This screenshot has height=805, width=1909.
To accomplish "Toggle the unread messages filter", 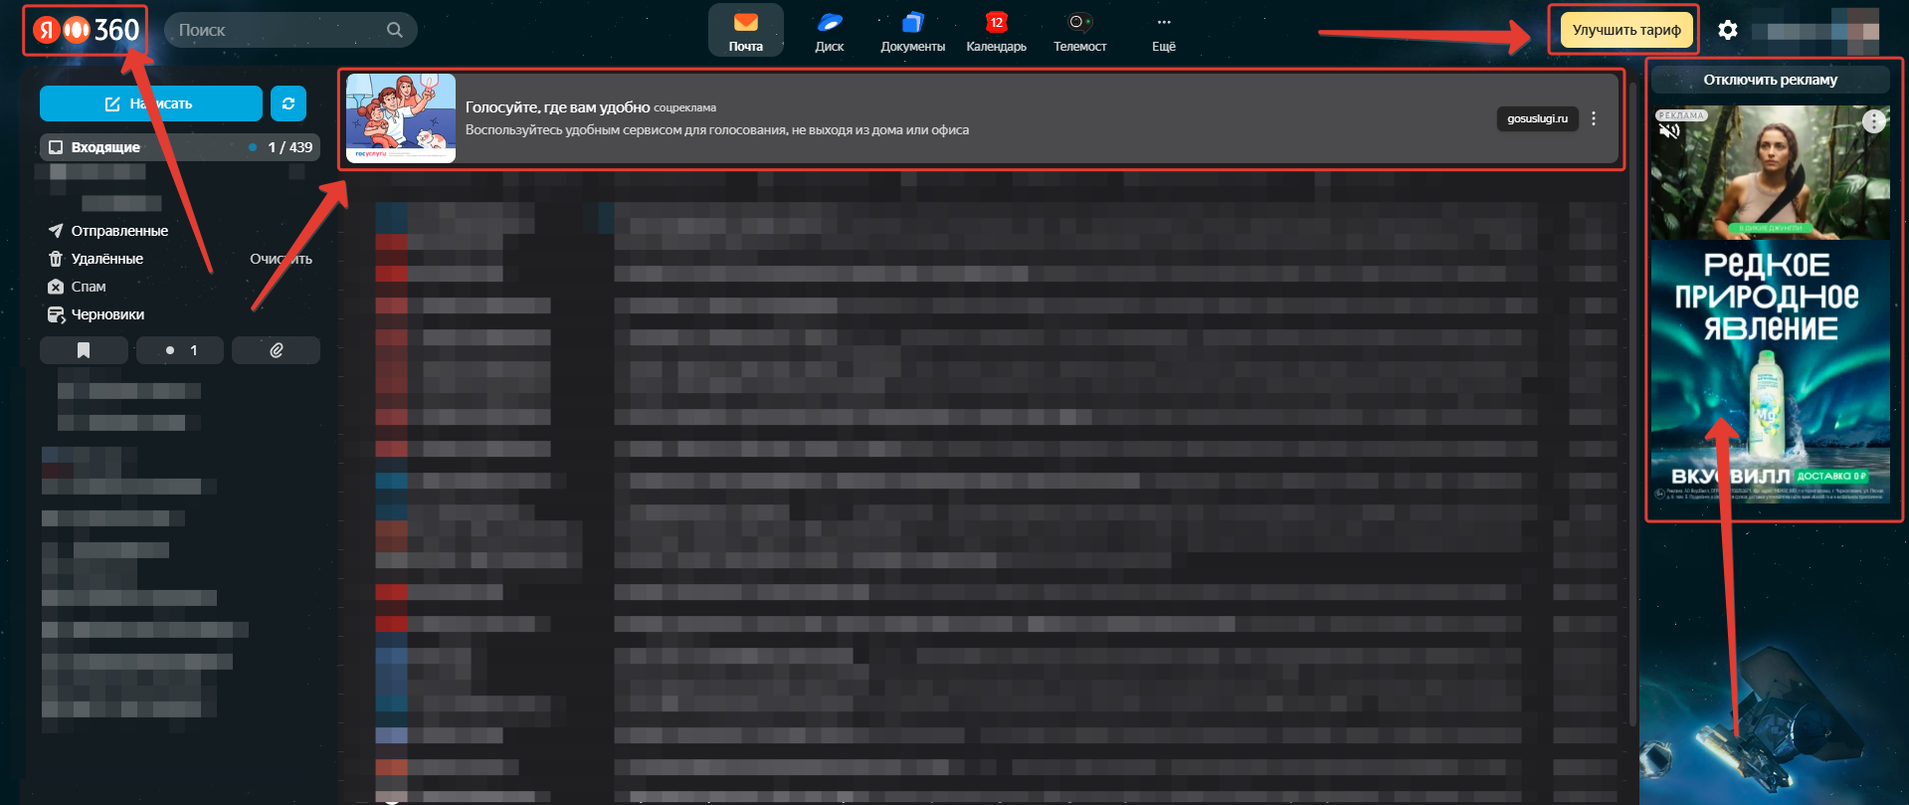I will click(180, 350).
